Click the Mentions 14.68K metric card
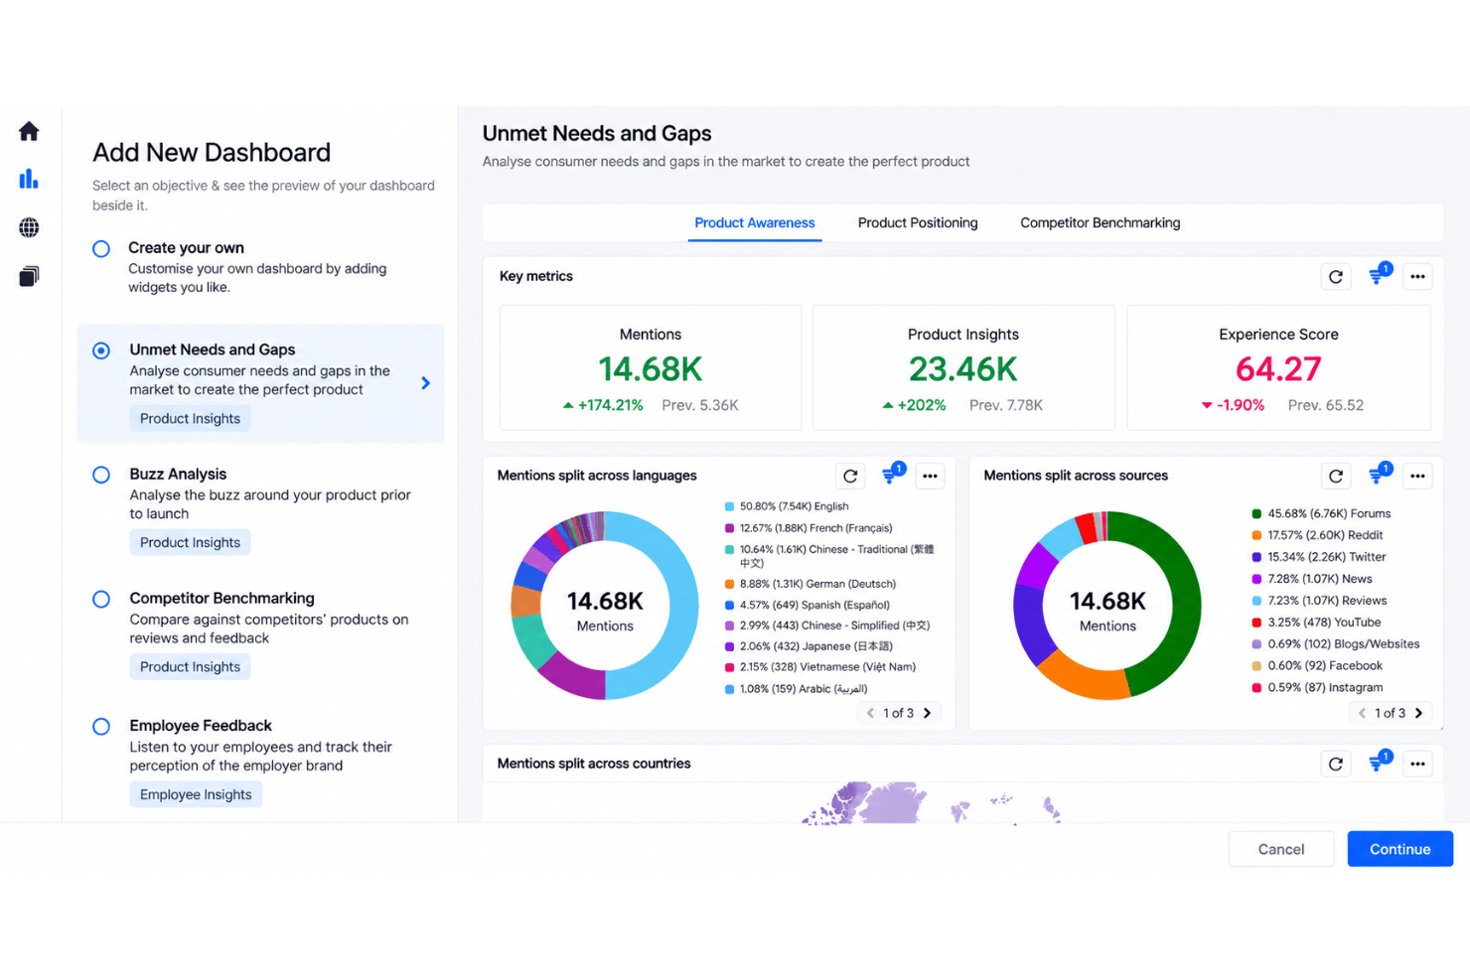The height and width of the screenshot is (980, 1470). coord(651,367)
